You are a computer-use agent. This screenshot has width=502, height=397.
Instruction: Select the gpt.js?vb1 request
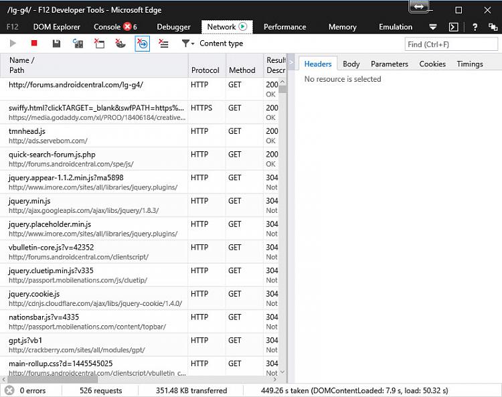coord(139,345)
